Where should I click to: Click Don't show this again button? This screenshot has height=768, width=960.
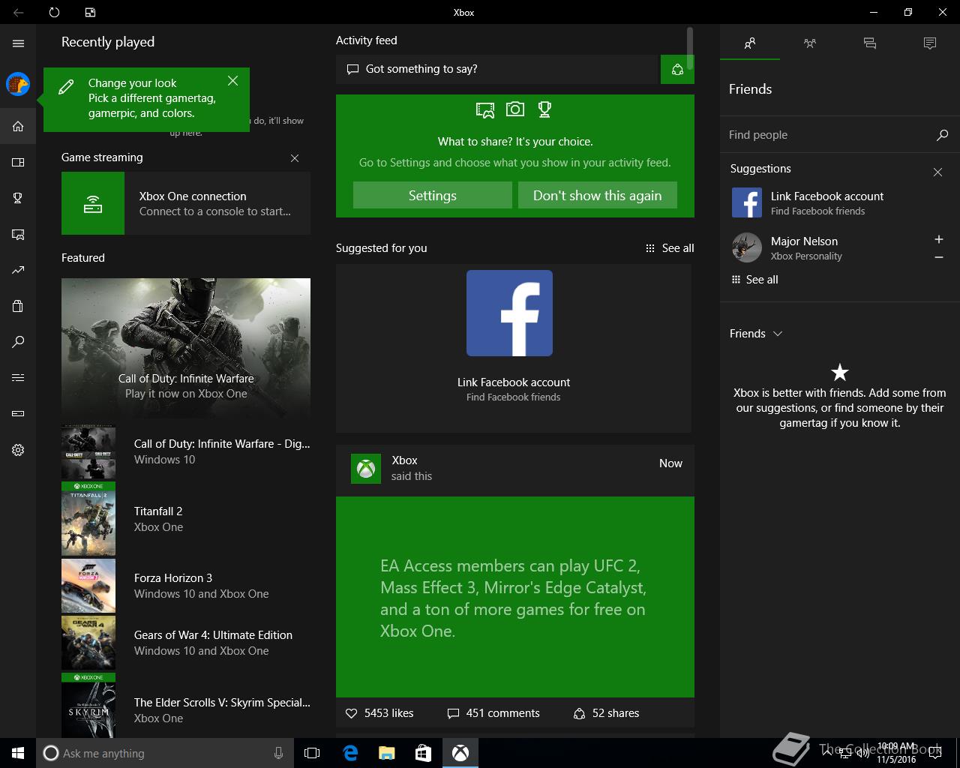pyautogui.click(x=598, y=195)
